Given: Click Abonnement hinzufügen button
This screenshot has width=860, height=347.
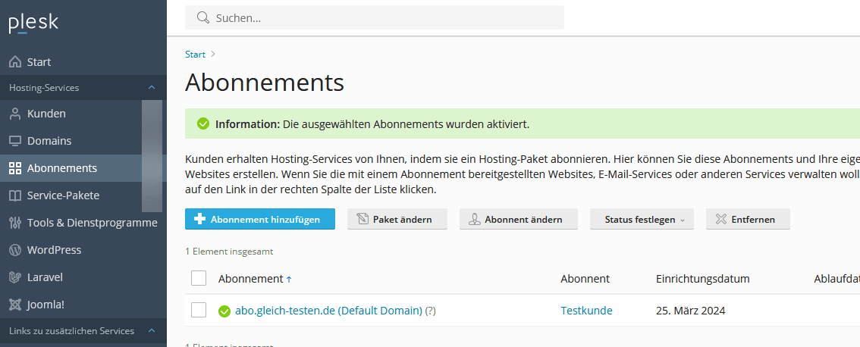Looking at the screenshot, I should pos(260,220).
